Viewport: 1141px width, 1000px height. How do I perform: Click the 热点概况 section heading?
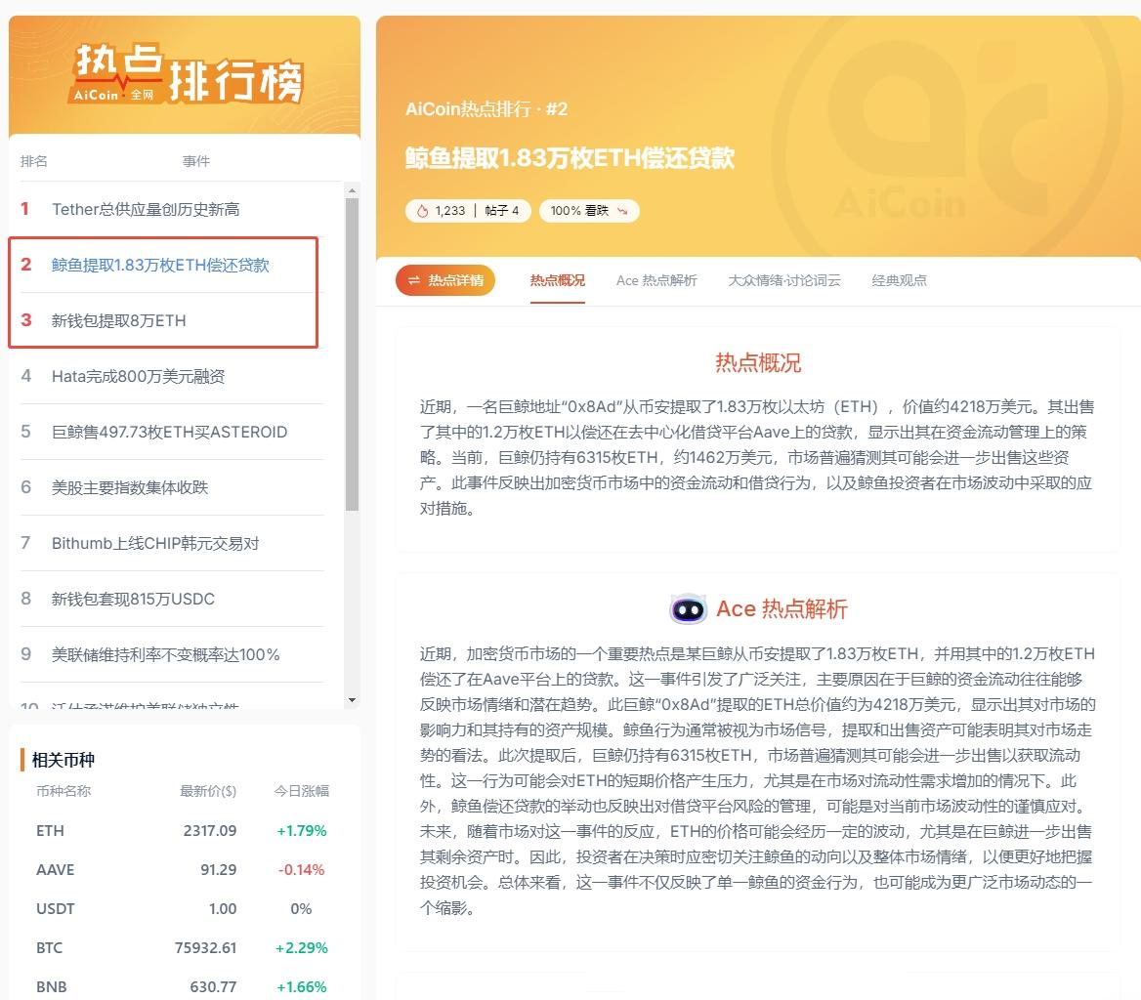pos(757,363)
